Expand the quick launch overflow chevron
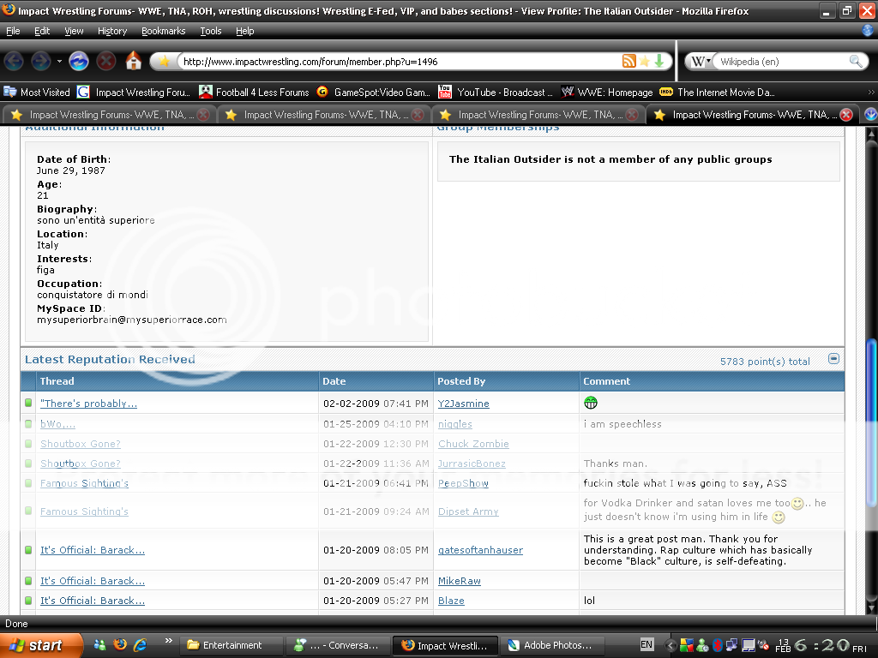This screenshot has height=658, width=878. point(168,641)
